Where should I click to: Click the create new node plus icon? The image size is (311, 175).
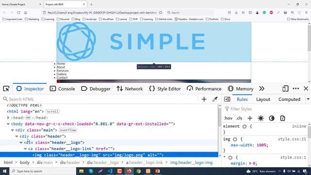point(204,99)
